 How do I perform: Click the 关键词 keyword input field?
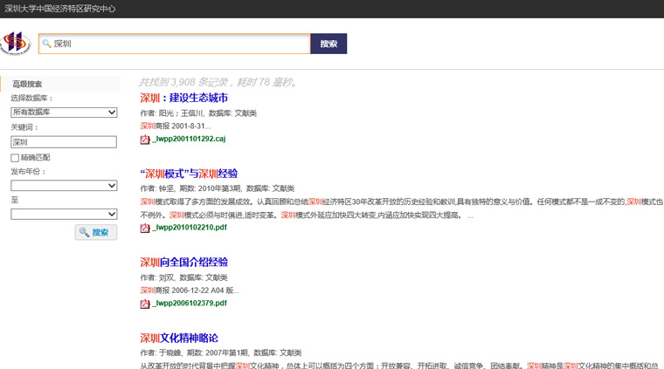click(64, 142)
